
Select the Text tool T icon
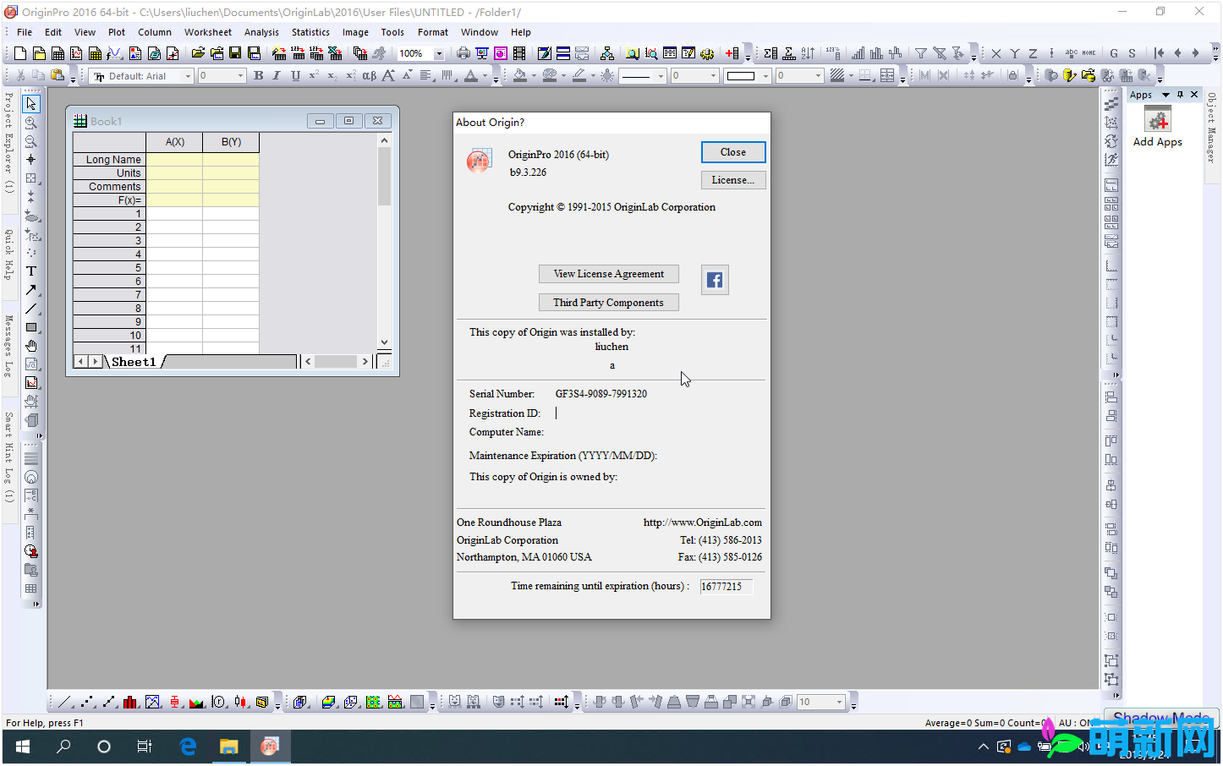coord(31,271)
